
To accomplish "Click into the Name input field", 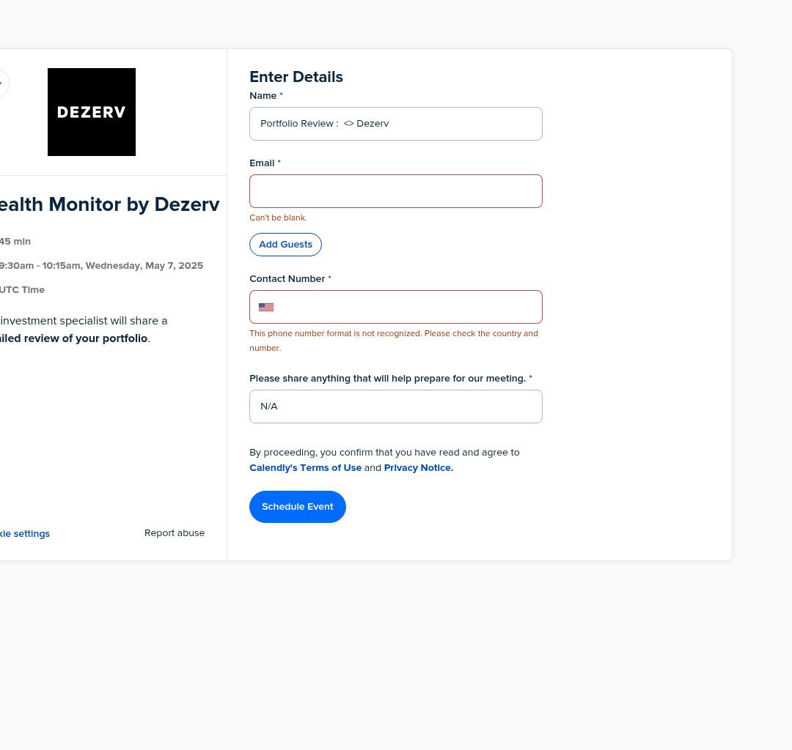I will [x=396, y=124].
